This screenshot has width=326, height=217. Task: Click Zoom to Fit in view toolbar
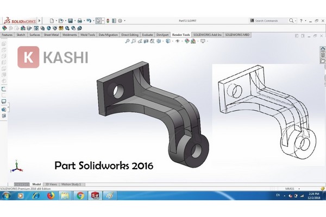(x=127, y=41)
